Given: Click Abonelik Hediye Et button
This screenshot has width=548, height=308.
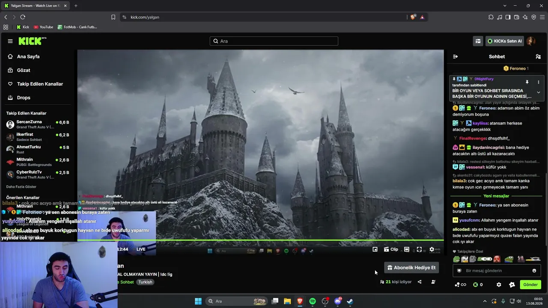Looking at the screenshot, I should 411,268.
